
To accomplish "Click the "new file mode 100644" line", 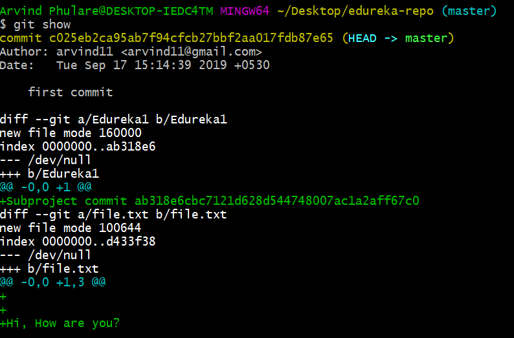I will point(71,228).
